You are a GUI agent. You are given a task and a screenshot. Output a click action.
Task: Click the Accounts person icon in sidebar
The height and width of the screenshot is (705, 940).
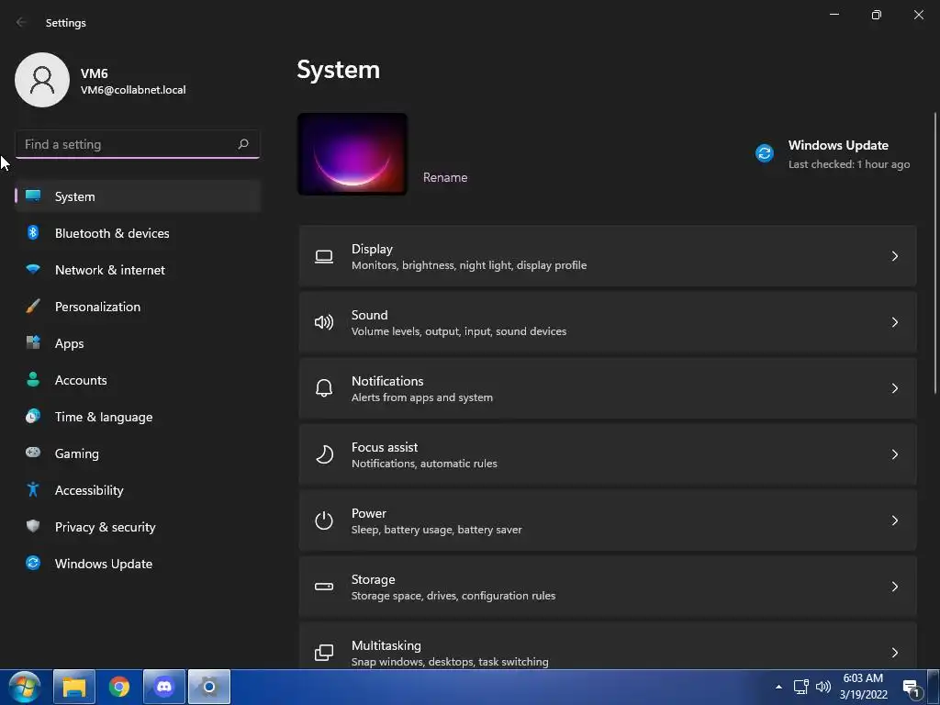click(x=33, y=379)
